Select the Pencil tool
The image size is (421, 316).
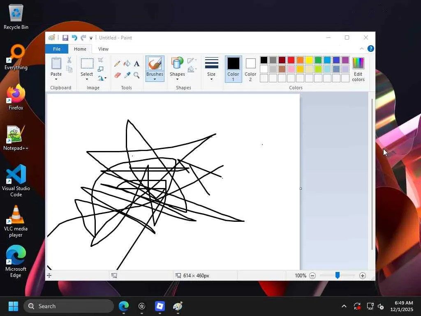tap(117, 64)
